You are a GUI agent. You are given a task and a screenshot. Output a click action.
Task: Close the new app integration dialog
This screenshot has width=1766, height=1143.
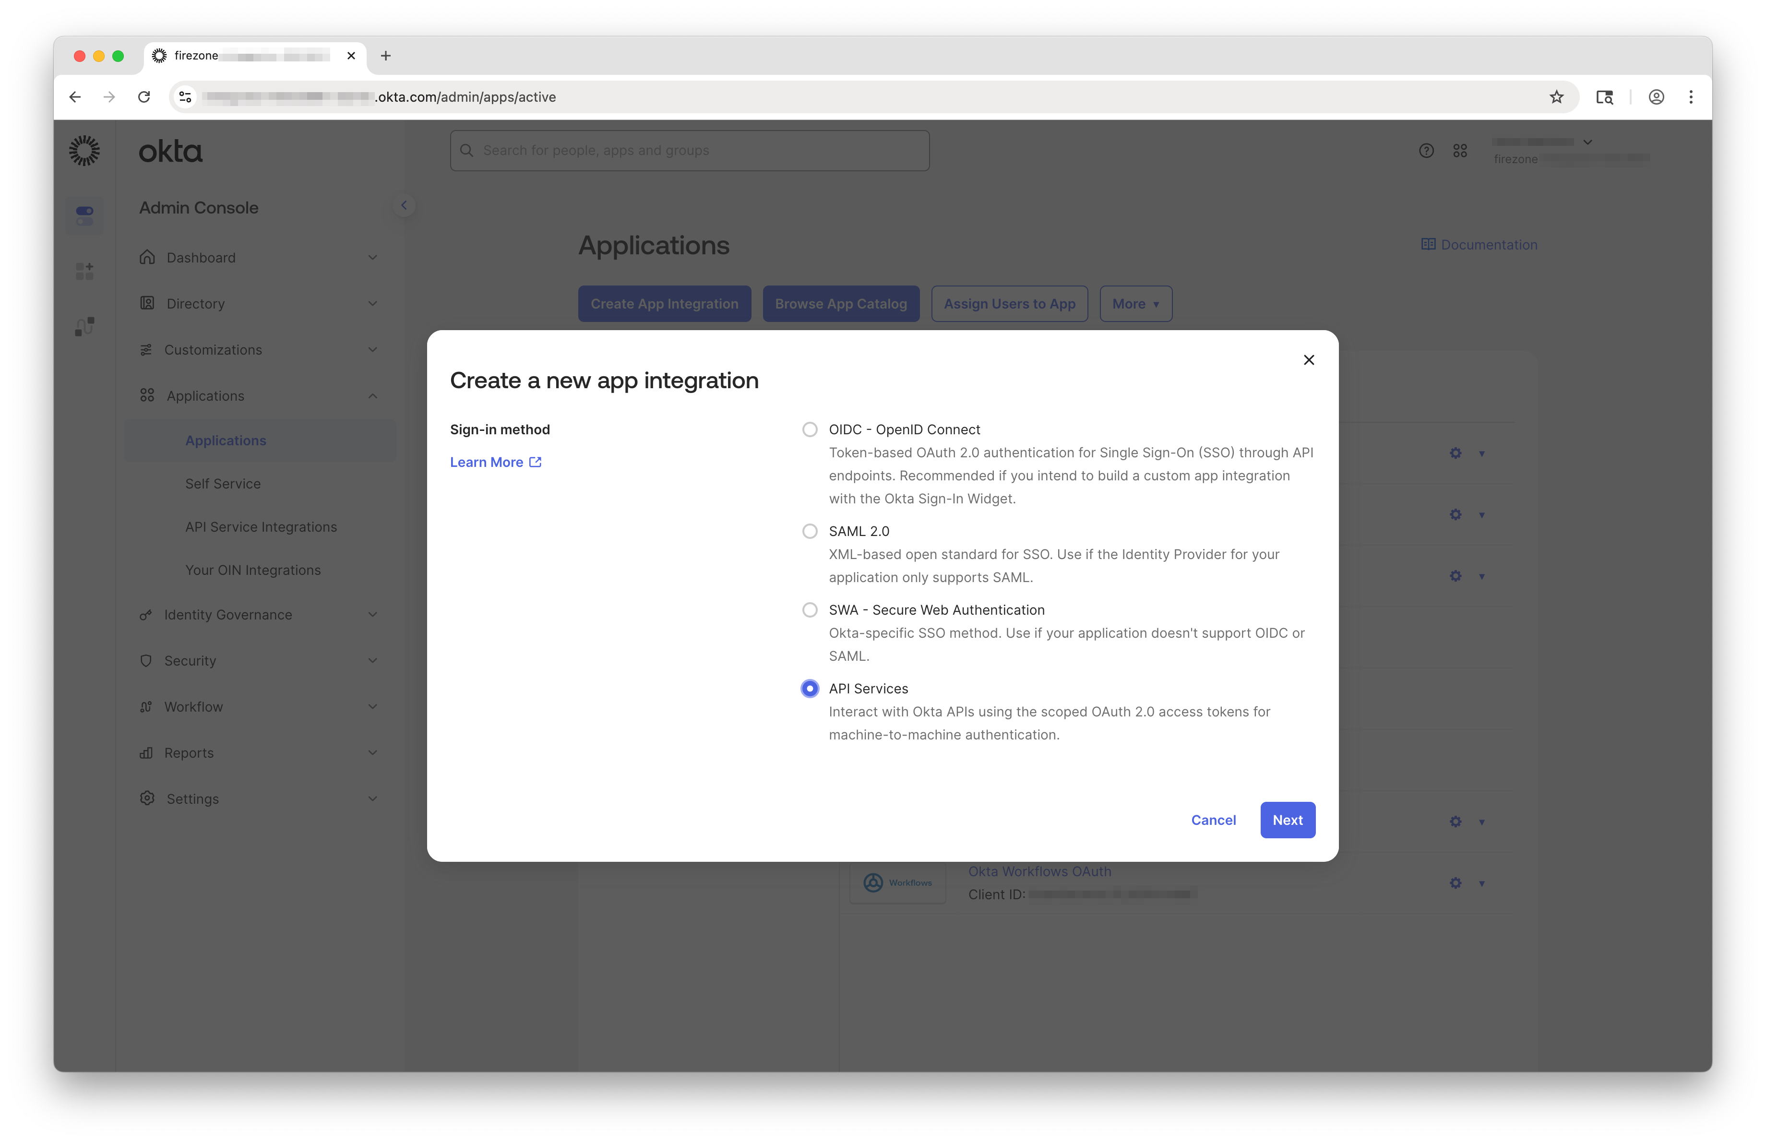[x=1308, y=360]
